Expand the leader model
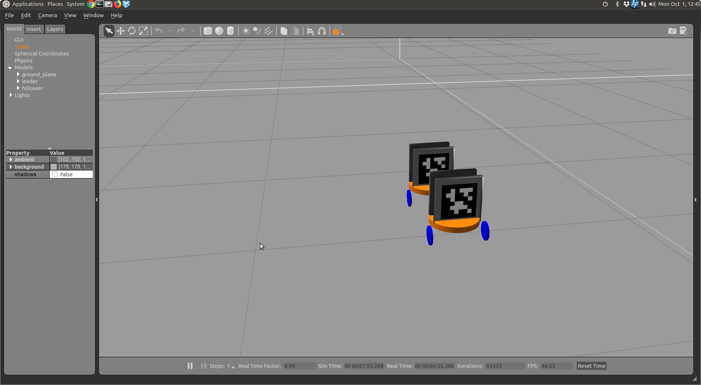 pyautogui.click(x=18, y=81)
